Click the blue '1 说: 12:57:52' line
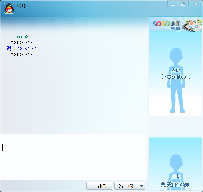This screenshot has height=192, width=203. click(x=19, y=49)
